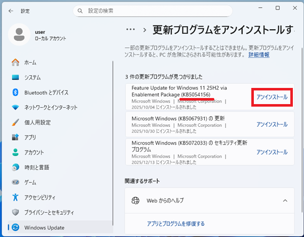The width and height of the screenshot is (304, 237).
Task: Select アカウント in the sidebar
Action: 33,152
